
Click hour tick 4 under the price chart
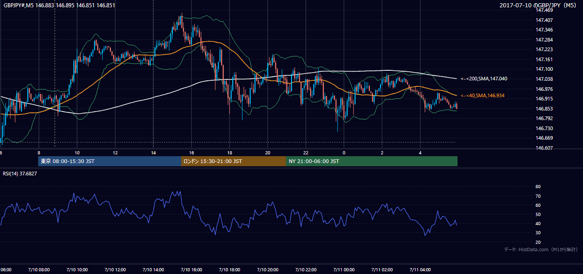tap(420, 153)
